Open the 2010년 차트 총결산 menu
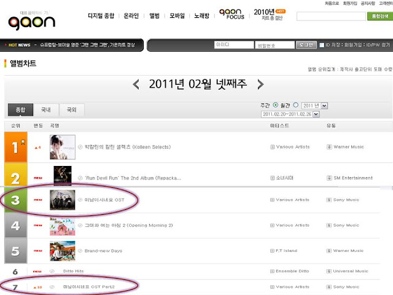Viewport: 393px width, 295px height. (x=270, y=15)
